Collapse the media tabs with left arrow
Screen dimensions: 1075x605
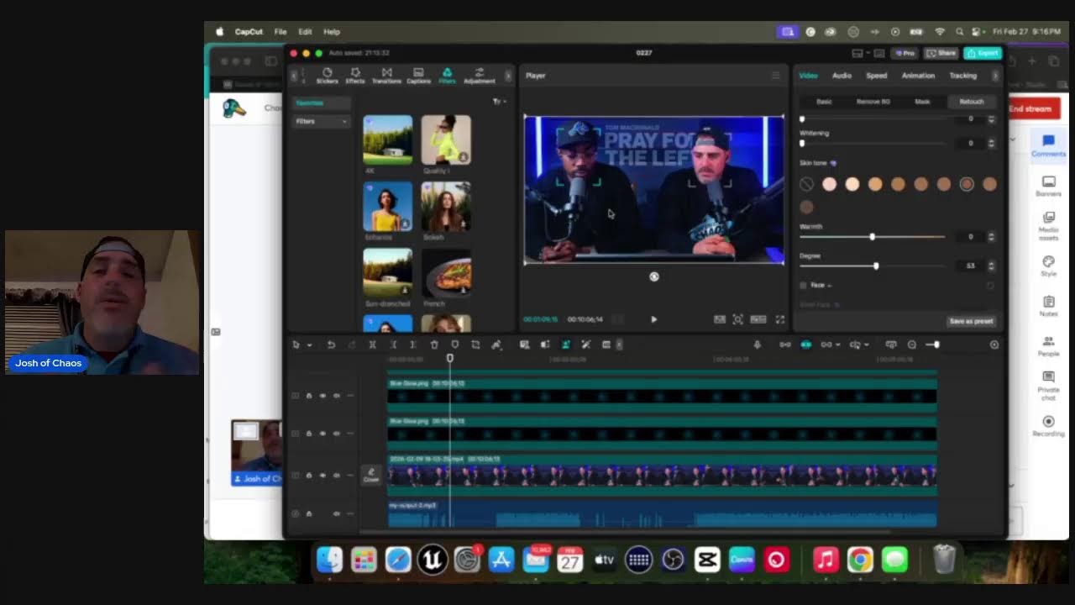pos(294,76)
